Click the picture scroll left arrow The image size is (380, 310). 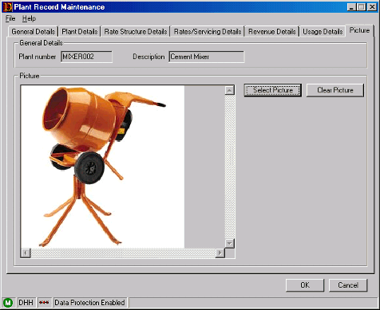click(x=26, y=253)
